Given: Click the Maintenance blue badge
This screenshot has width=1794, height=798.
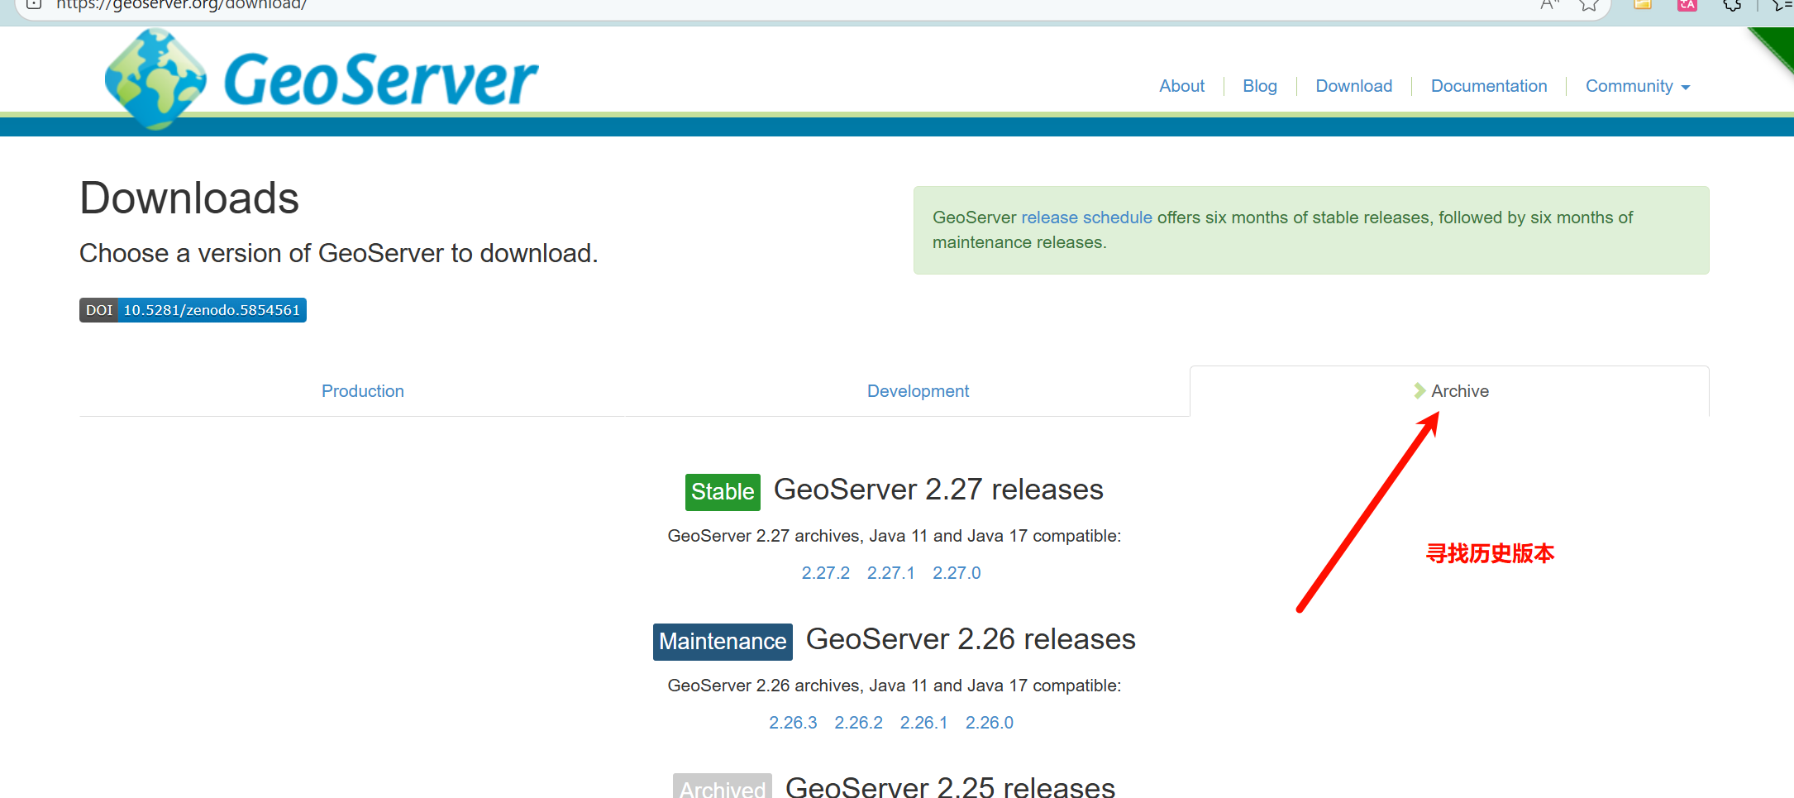Looking at the screenshot, I should click(x=723, y=642).
